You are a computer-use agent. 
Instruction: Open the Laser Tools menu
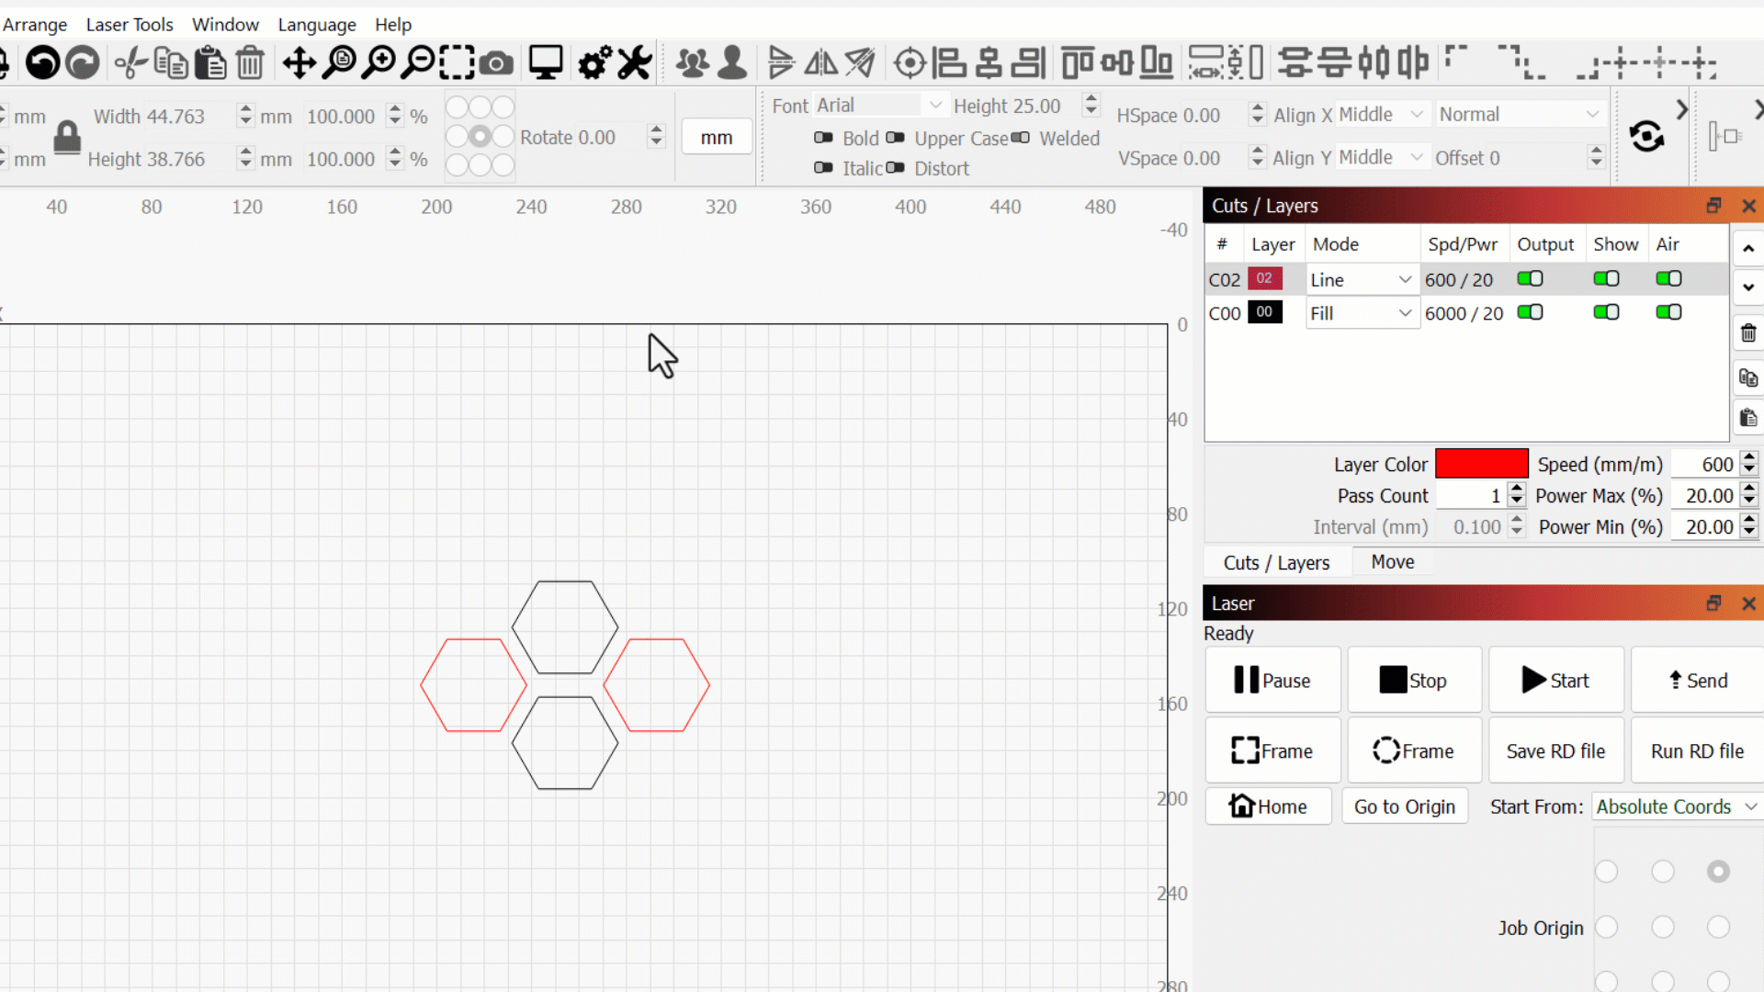130,25
